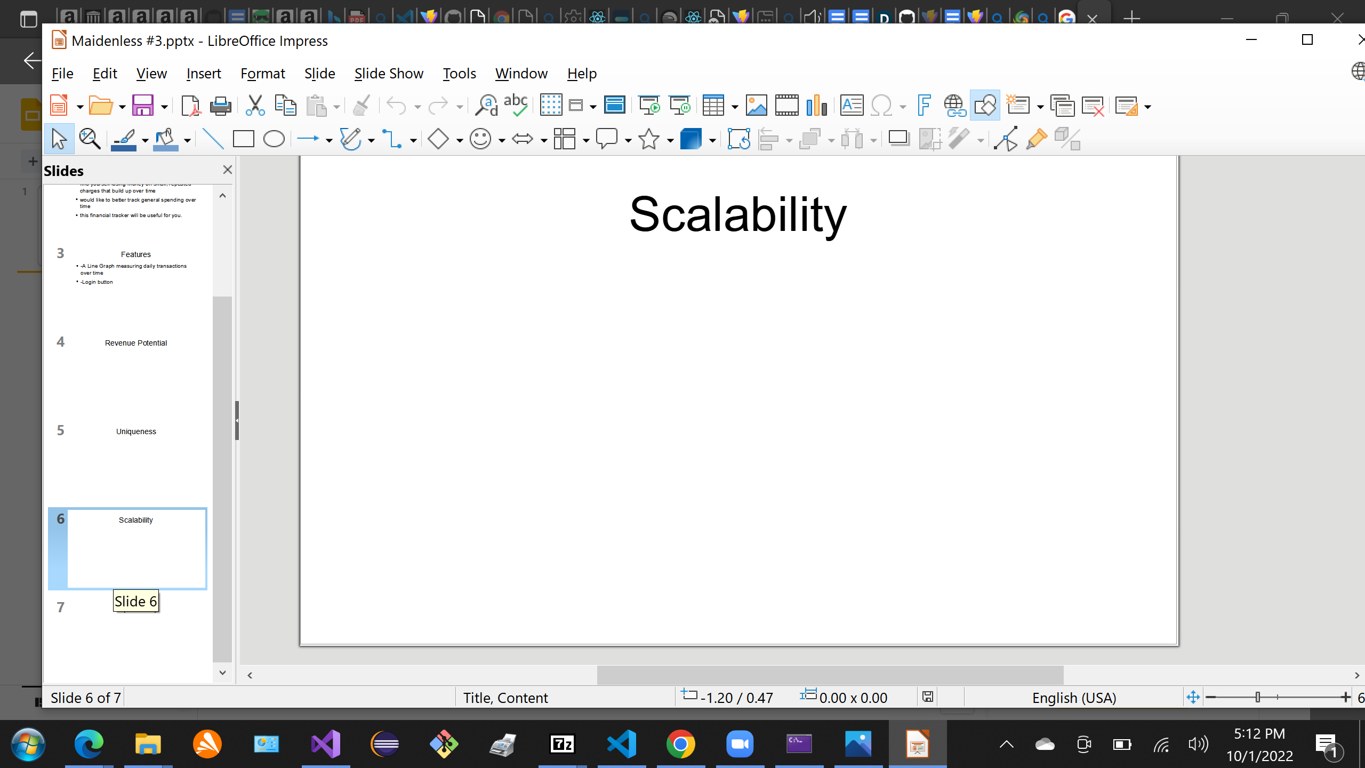
Task: Toggle the Show Draw Functions button
Action: pos(985,106)
